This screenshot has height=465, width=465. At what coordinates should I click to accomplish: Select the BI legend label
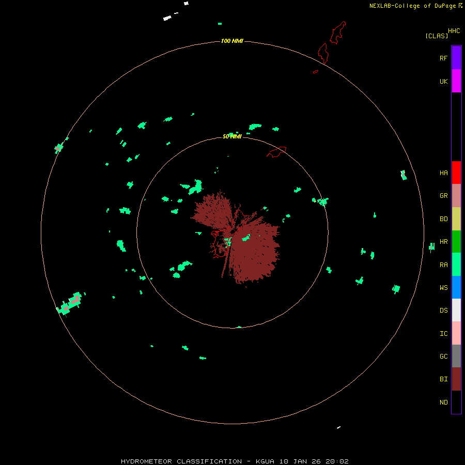click(x=443, y=379)
